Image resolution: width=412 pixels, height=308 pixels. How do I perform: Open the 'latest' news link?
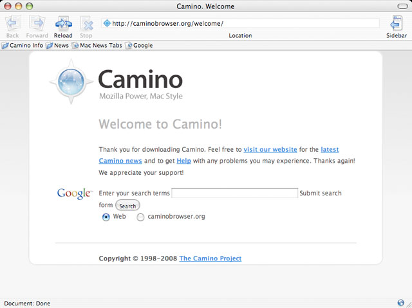[330, 150]
